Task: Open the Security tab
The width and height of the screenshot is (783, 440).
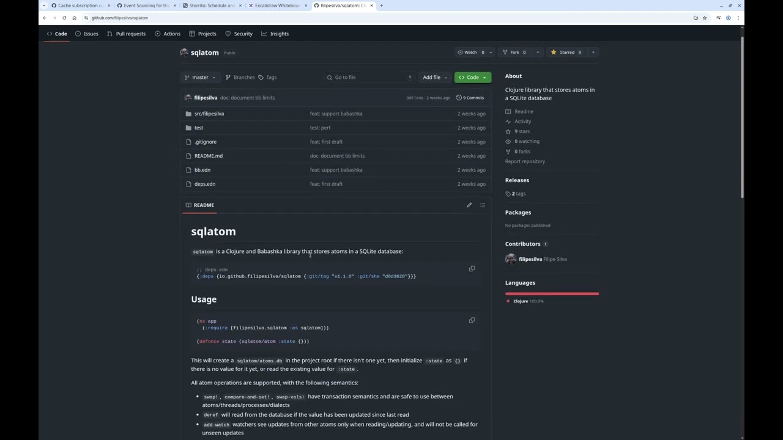Action: tap(239, 34)
